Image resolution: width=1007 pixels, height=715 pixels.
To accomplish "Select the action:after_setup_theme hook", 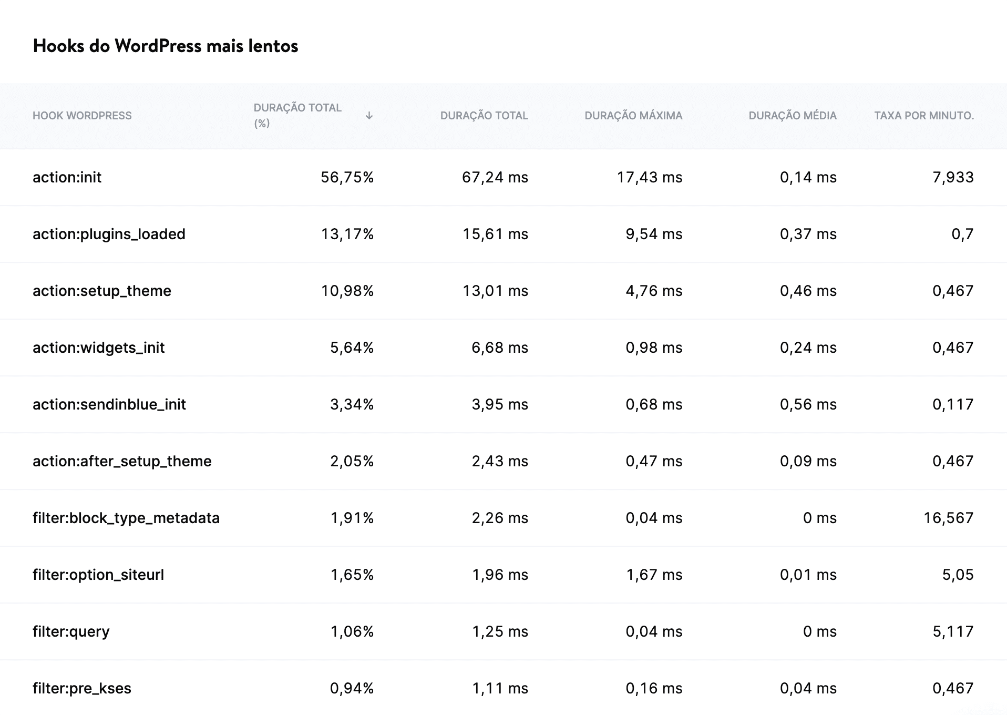I will coord(122,461).
